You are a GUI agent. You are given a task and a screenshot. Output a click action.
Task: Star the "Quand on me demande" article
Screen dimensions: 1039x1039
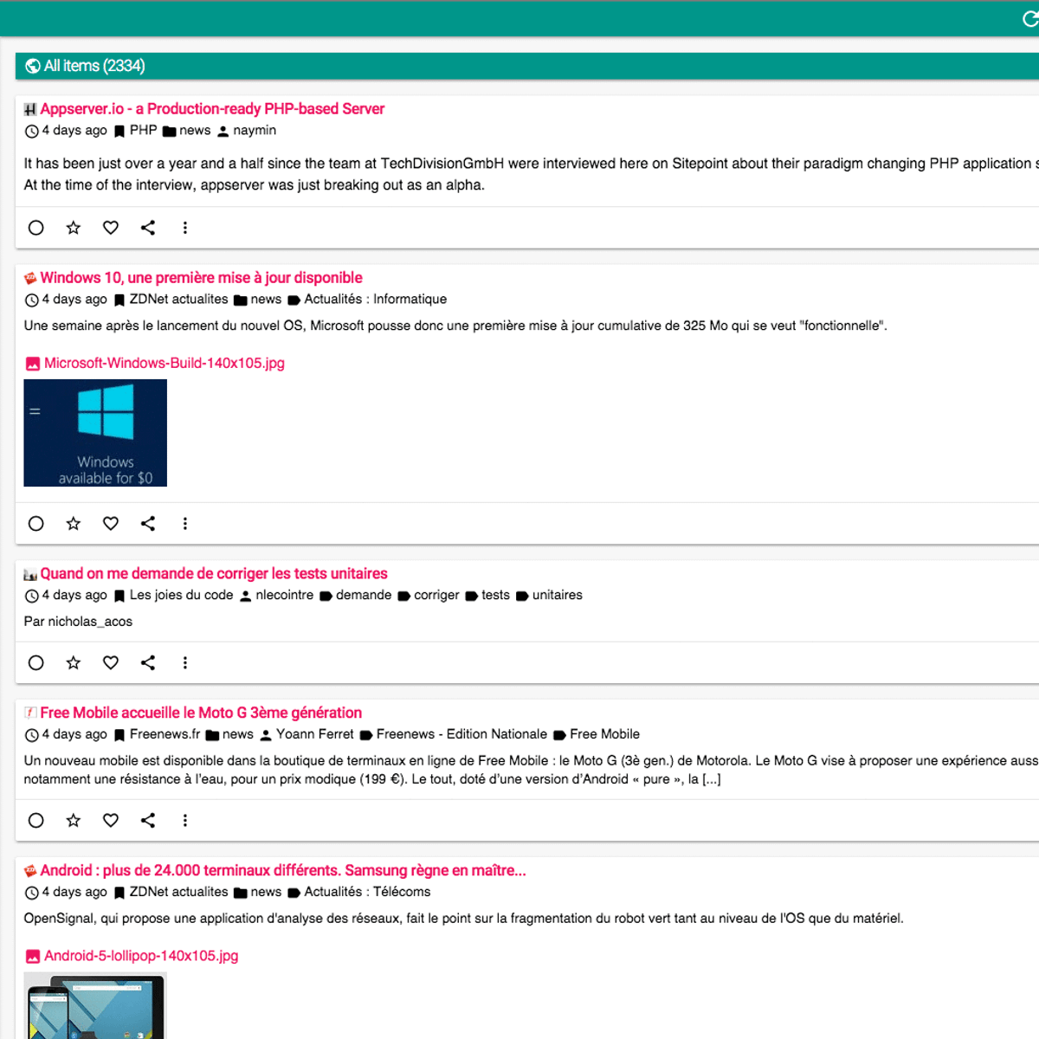click(73, 662)
